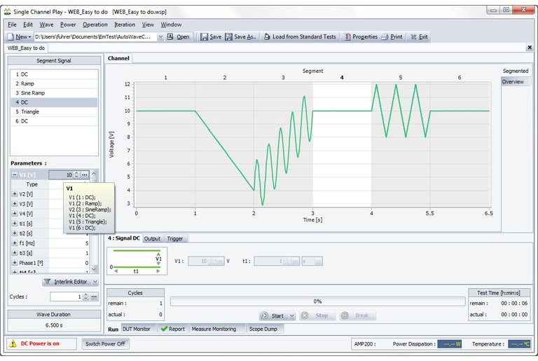Screen dimensions: 538x361
Task: Expand the V4 [V] parameter
Action: click(15, 213)
